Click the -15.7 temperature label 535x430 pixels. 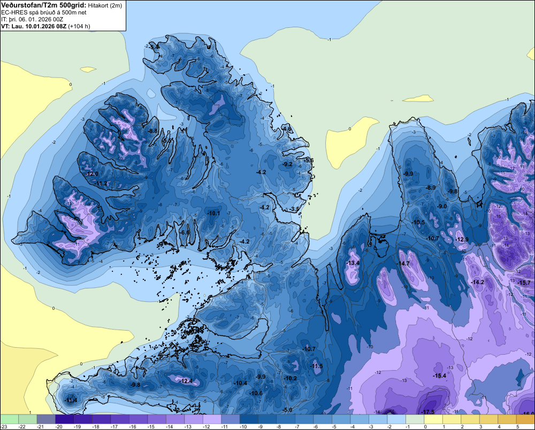524,283
